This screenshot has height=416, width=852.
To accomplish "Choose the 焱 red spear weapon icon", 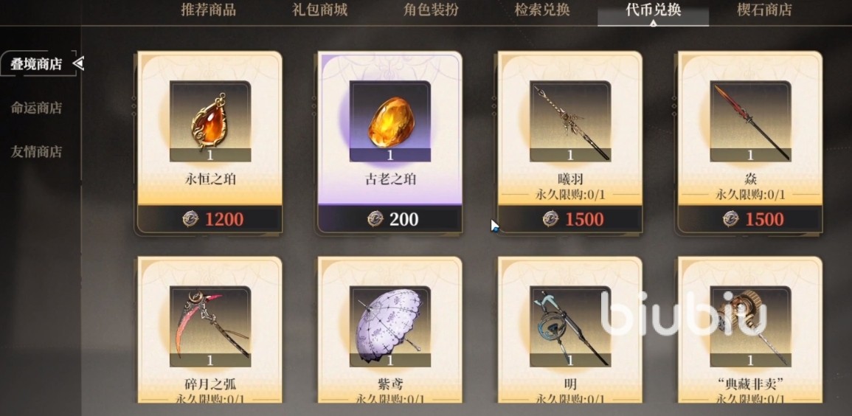I will [750, 121].
